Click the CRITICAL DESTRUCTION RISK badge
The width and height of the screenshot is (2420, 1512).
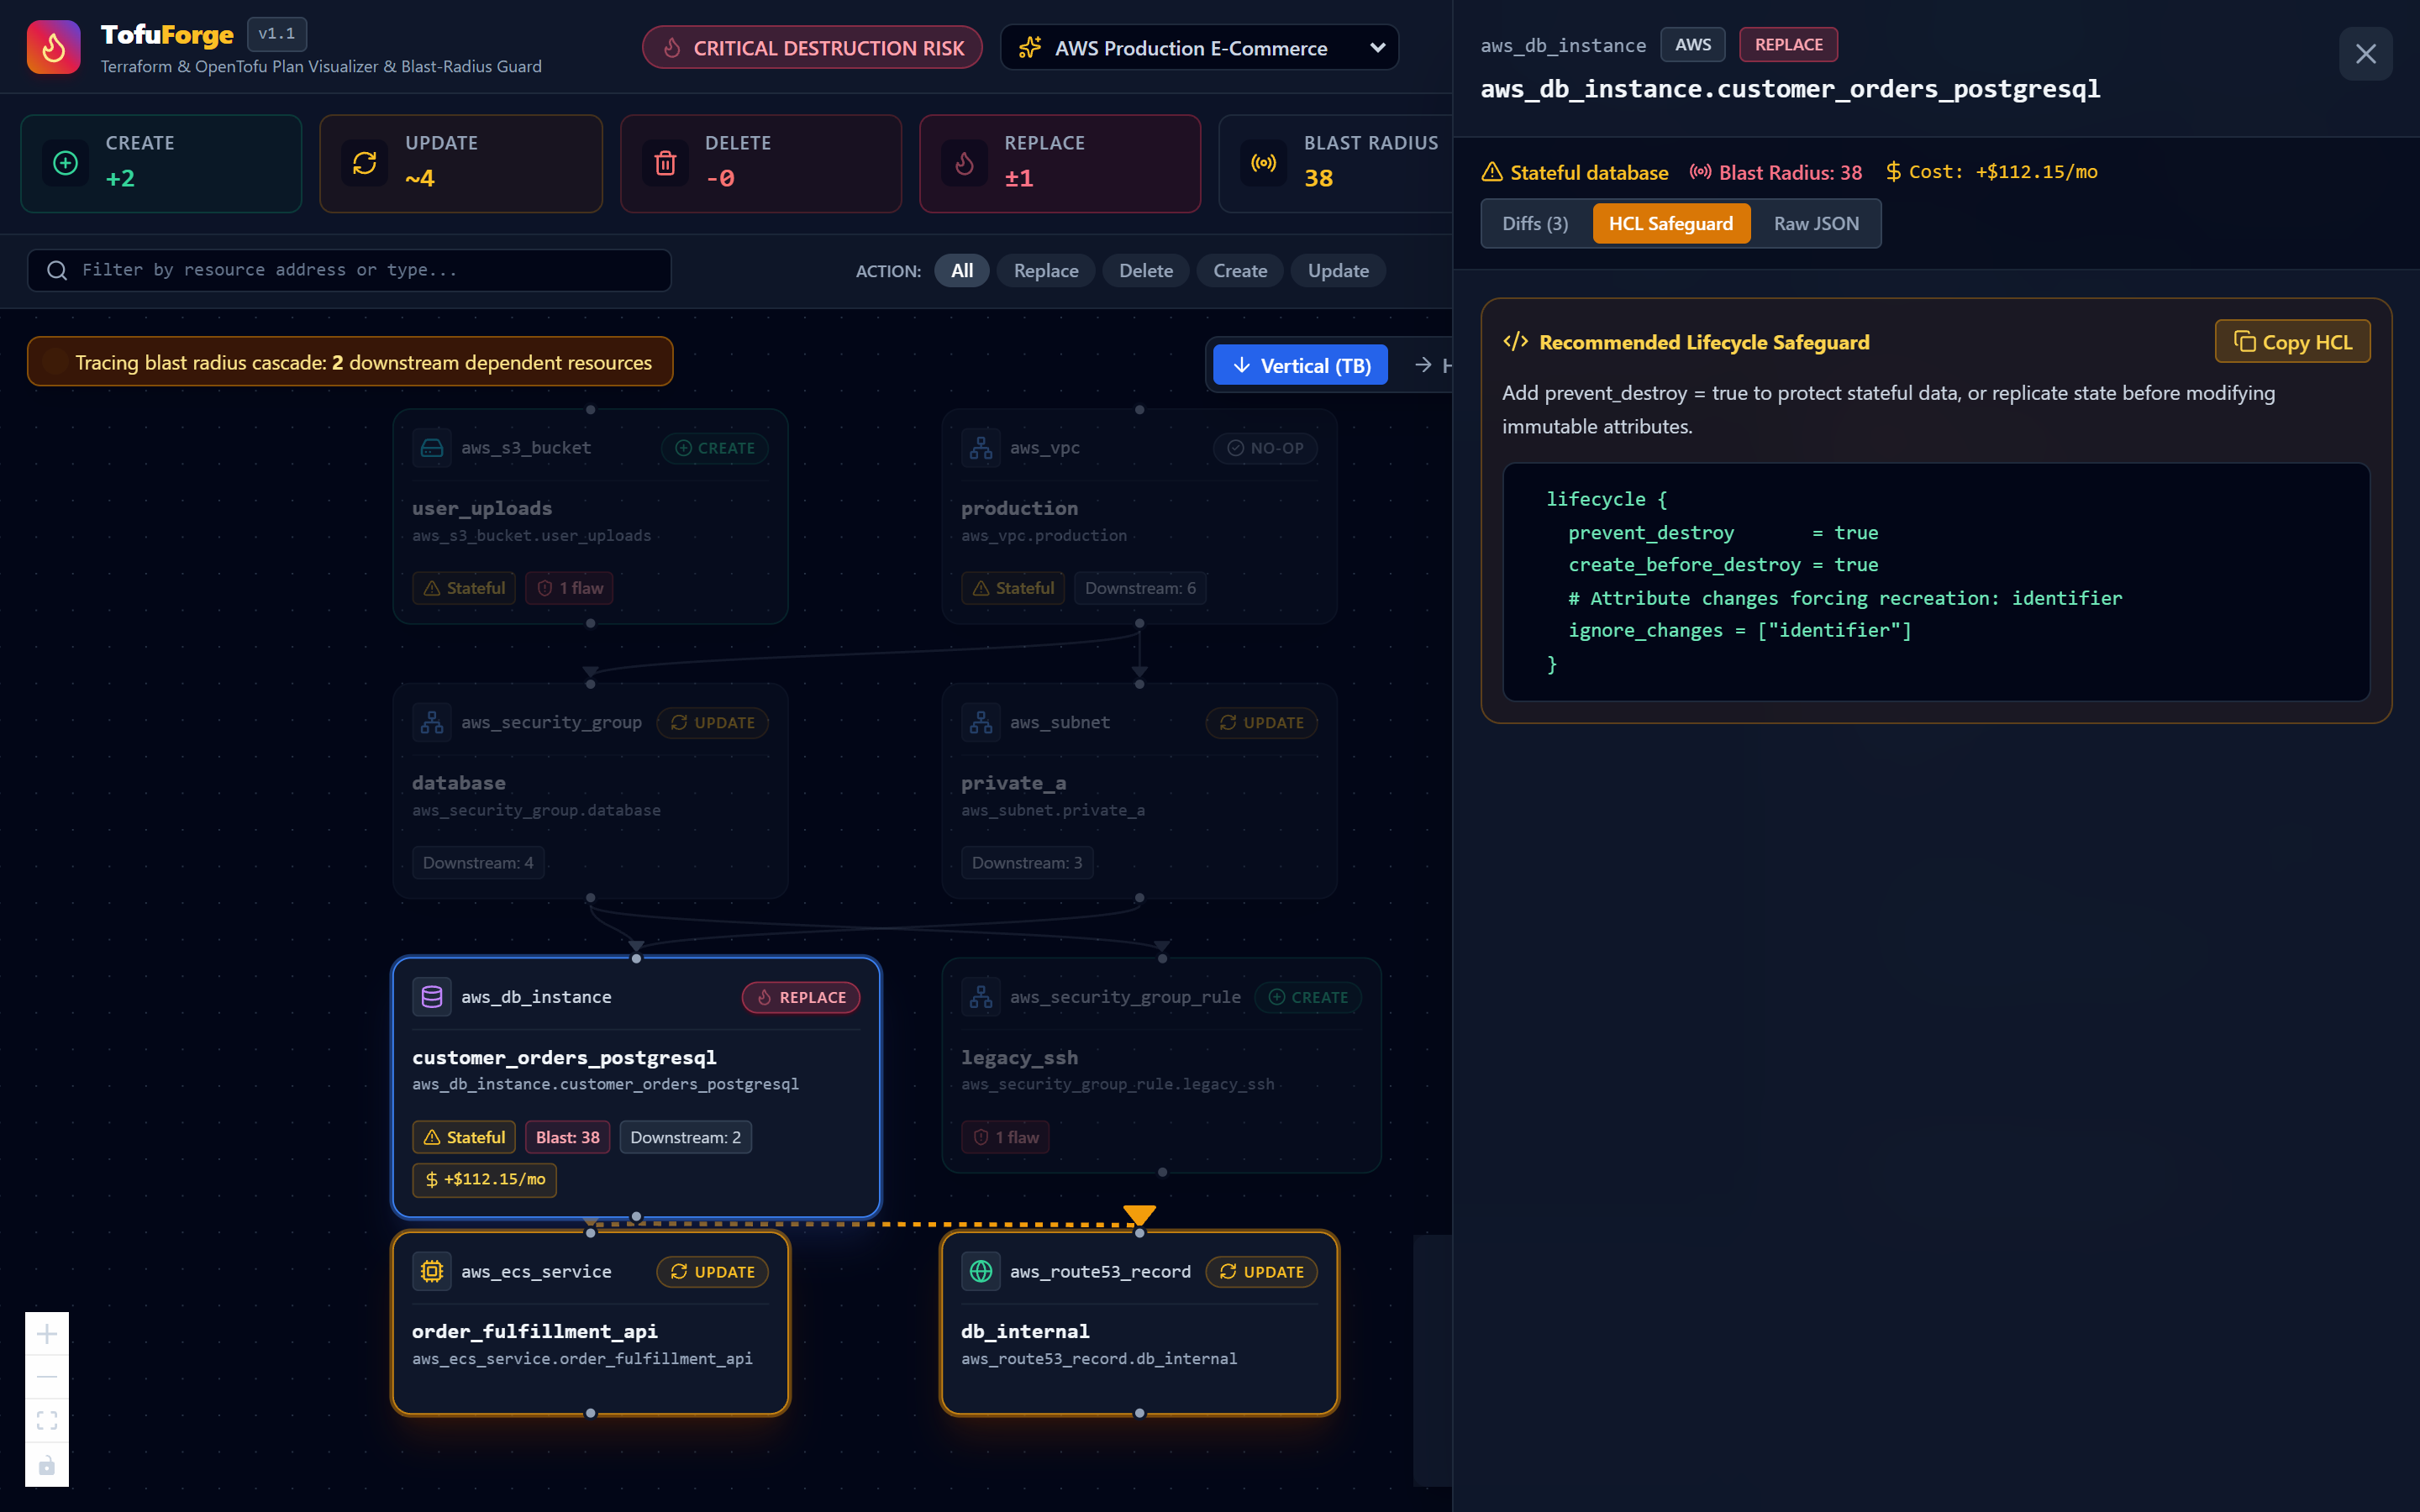(x=812, y=47)
